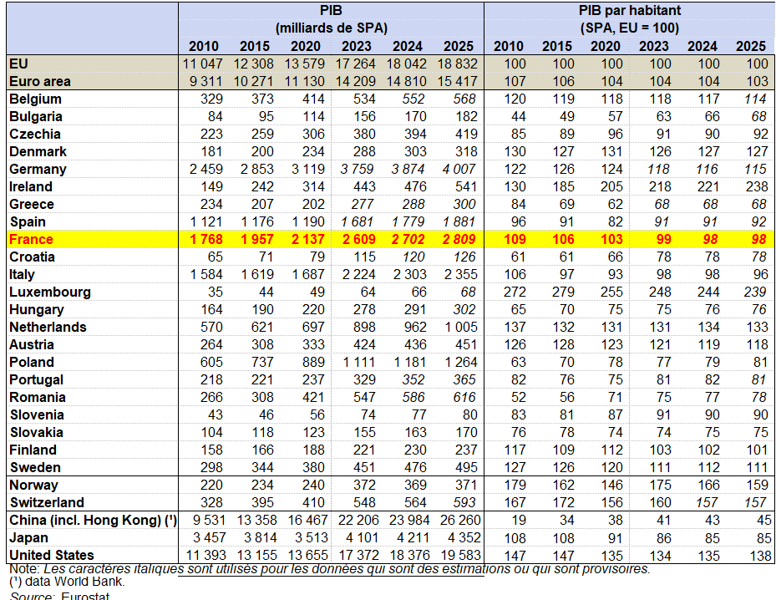Select the France row label

click(x=31, y=240)
